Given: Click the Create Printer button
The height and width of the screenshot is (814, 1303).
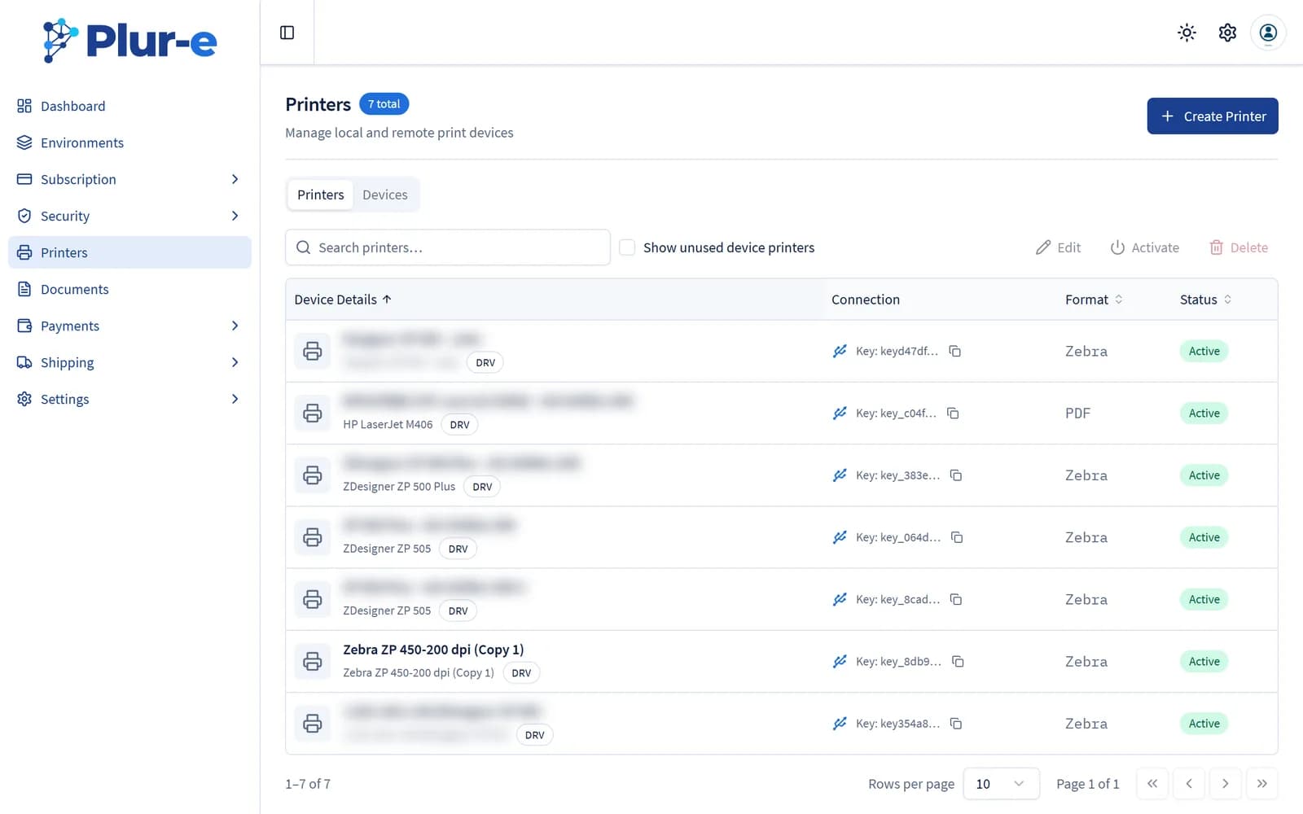Looking at the screenshot, I should 1213,116.
